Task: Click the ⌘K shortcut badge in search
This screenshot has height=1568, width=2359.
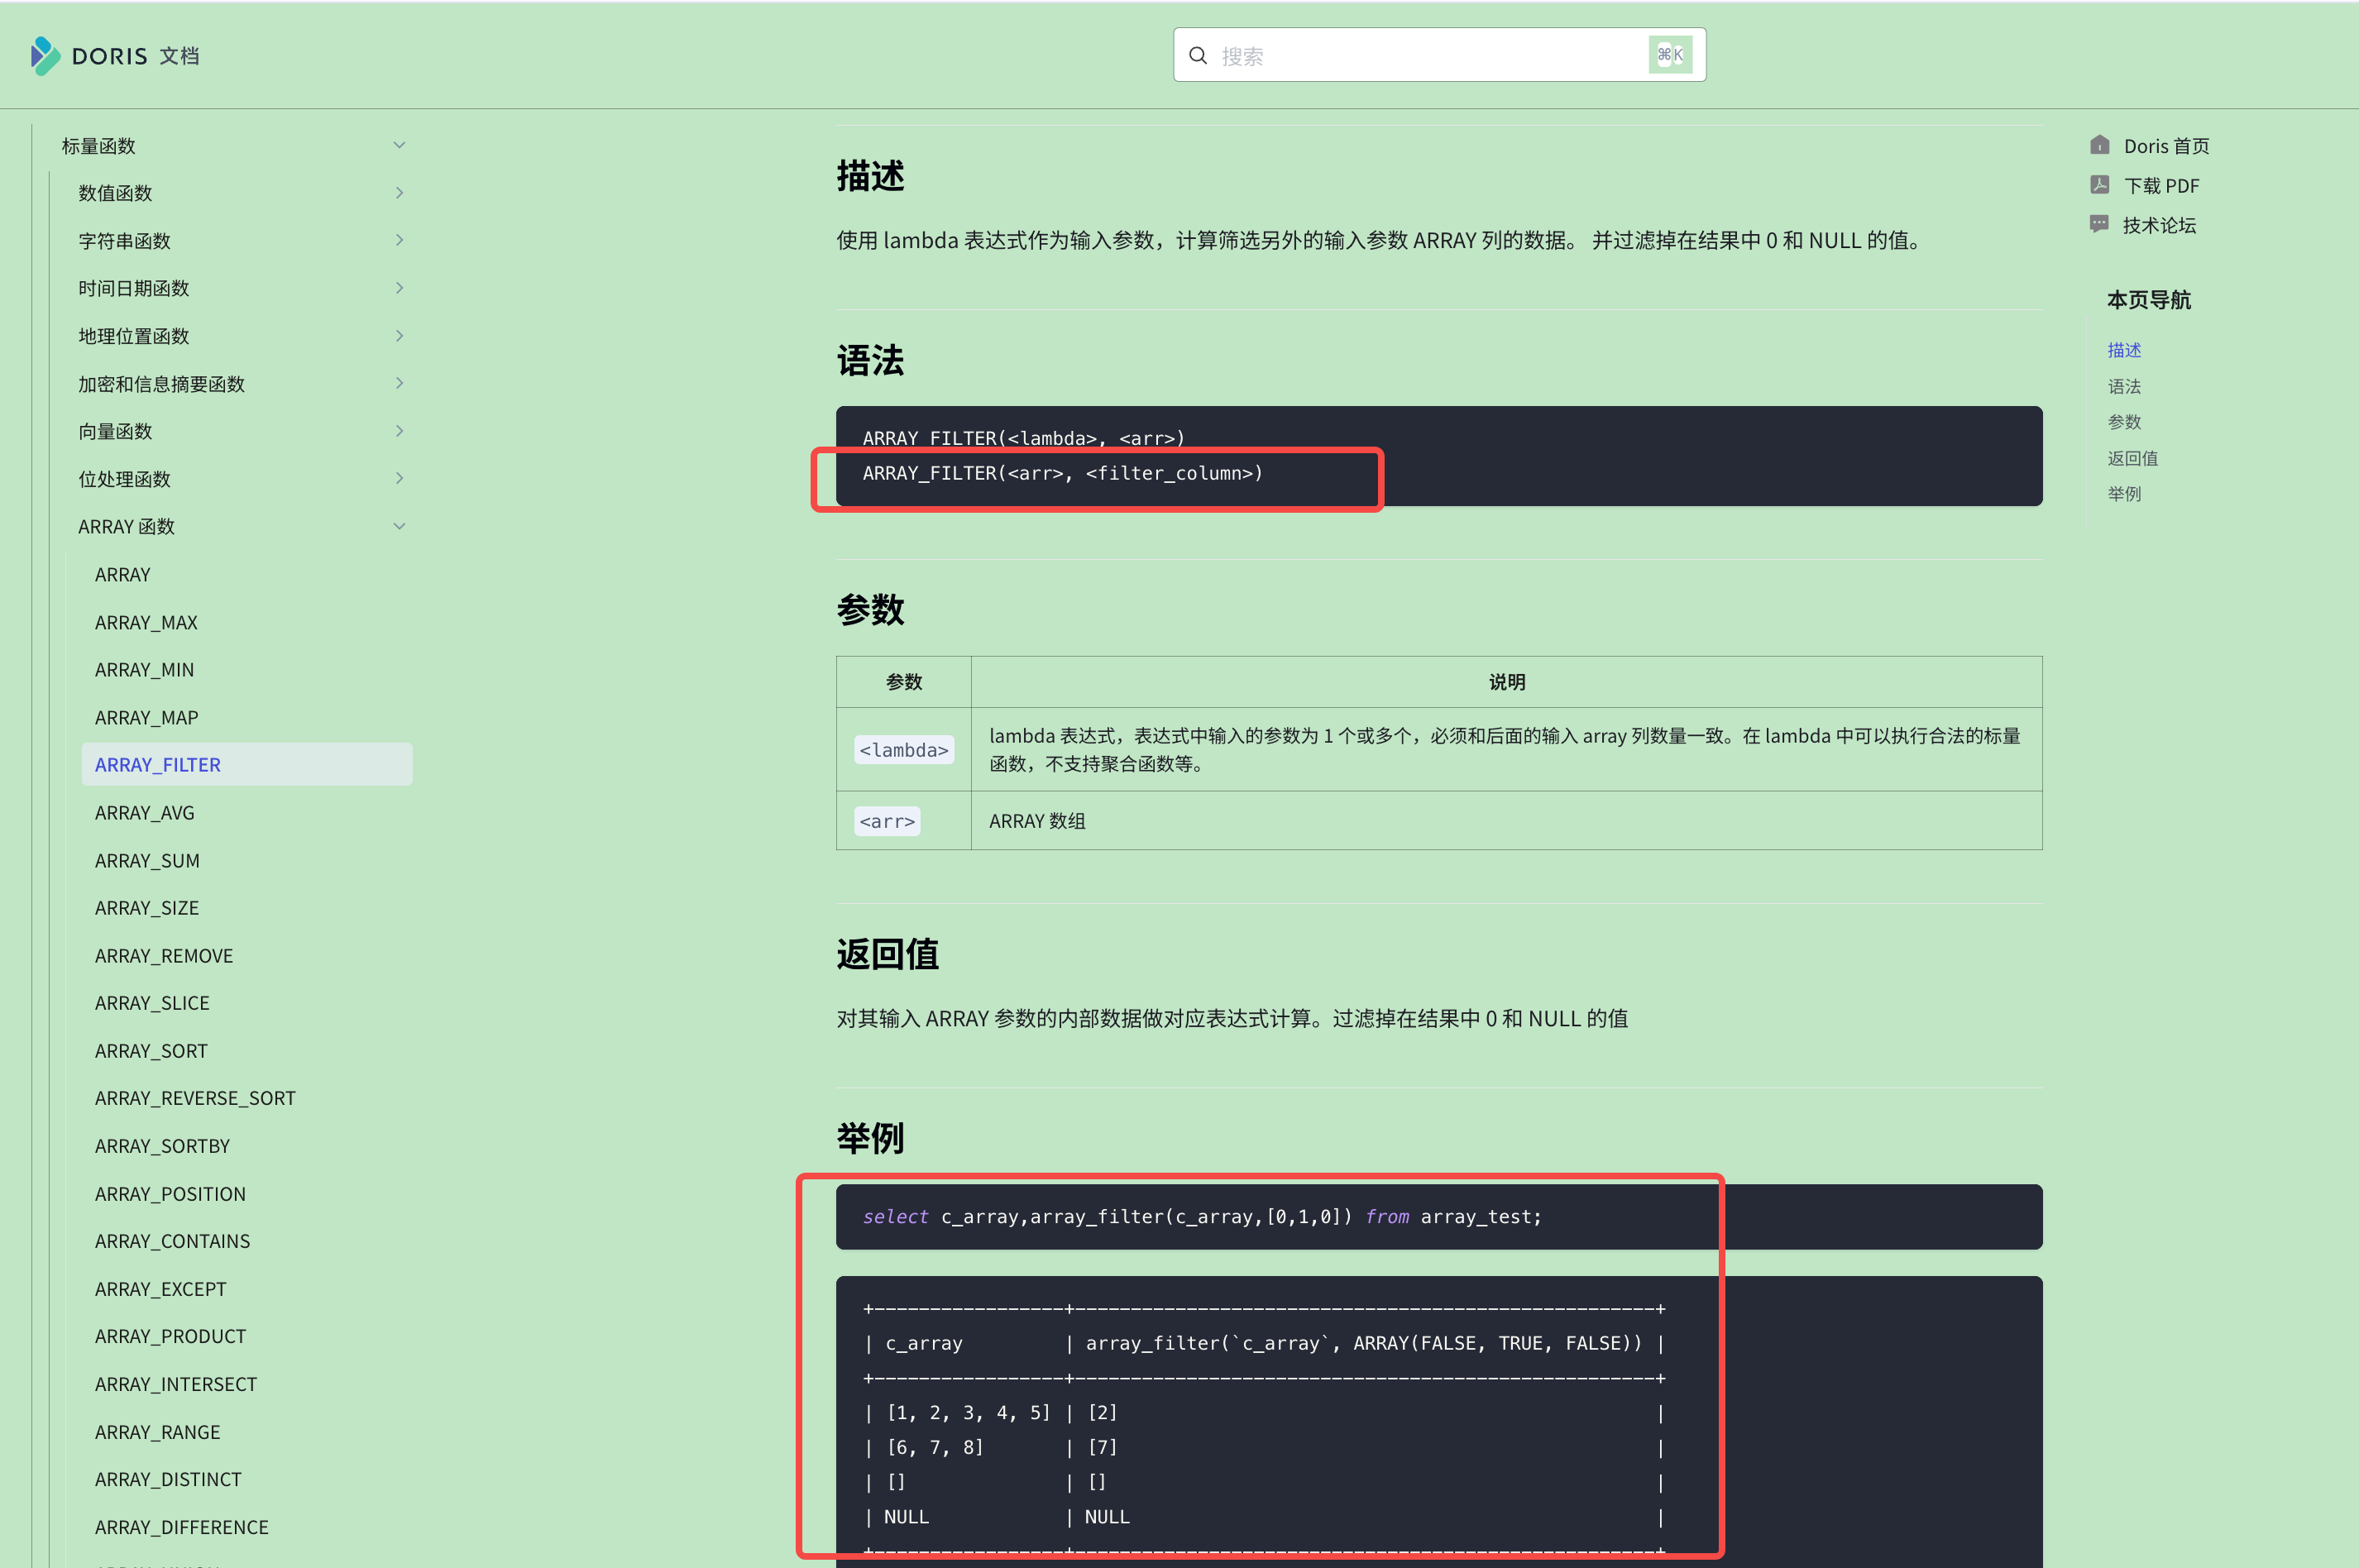Action: tap(1670, 55)
